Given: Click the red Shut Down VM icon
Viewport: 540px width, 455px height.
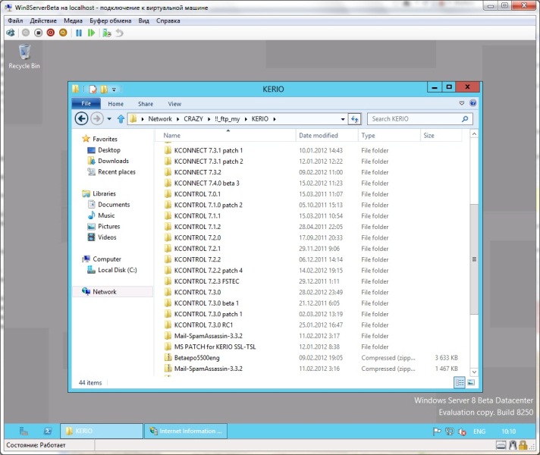Looking at the screenshot, I should coord(51,33).
